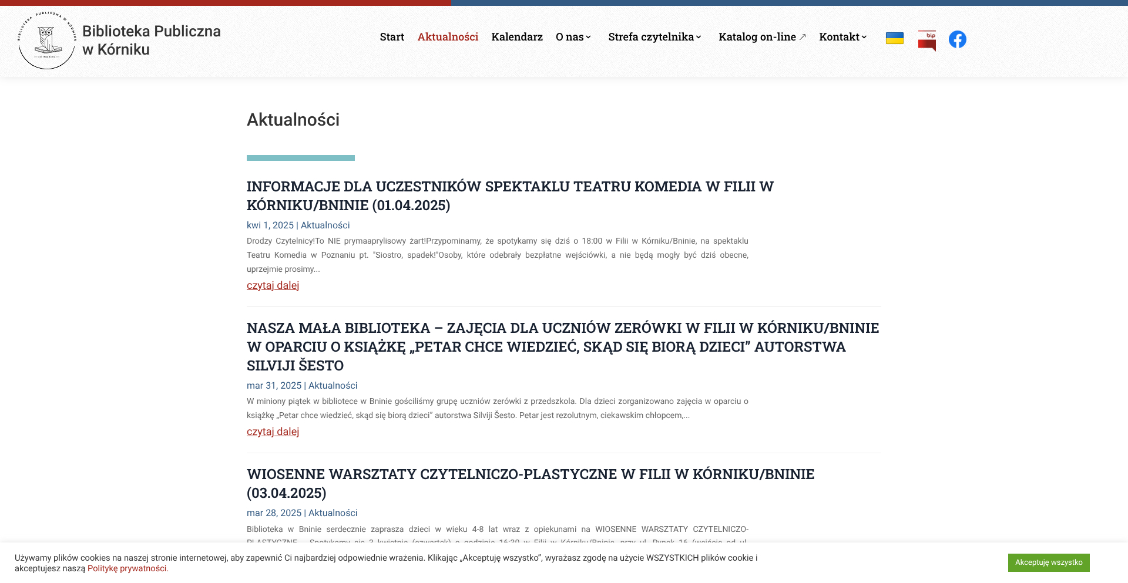This screenshot has width=1128, height=583.
Task: Click czytaj dalej under Teatru Komedia post
Action: pyautogui.click(x=273, y=285)
